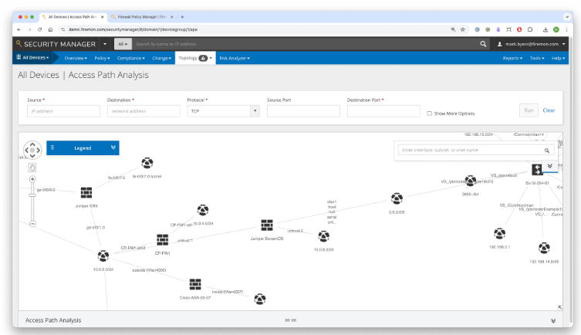The width and height of the screenshot is (581, 335).
Task: Open the All search filter dropdown
Action: (122, 44)
